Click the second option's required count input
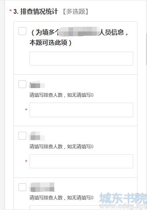The image size is (147, 210). [81, 110]
